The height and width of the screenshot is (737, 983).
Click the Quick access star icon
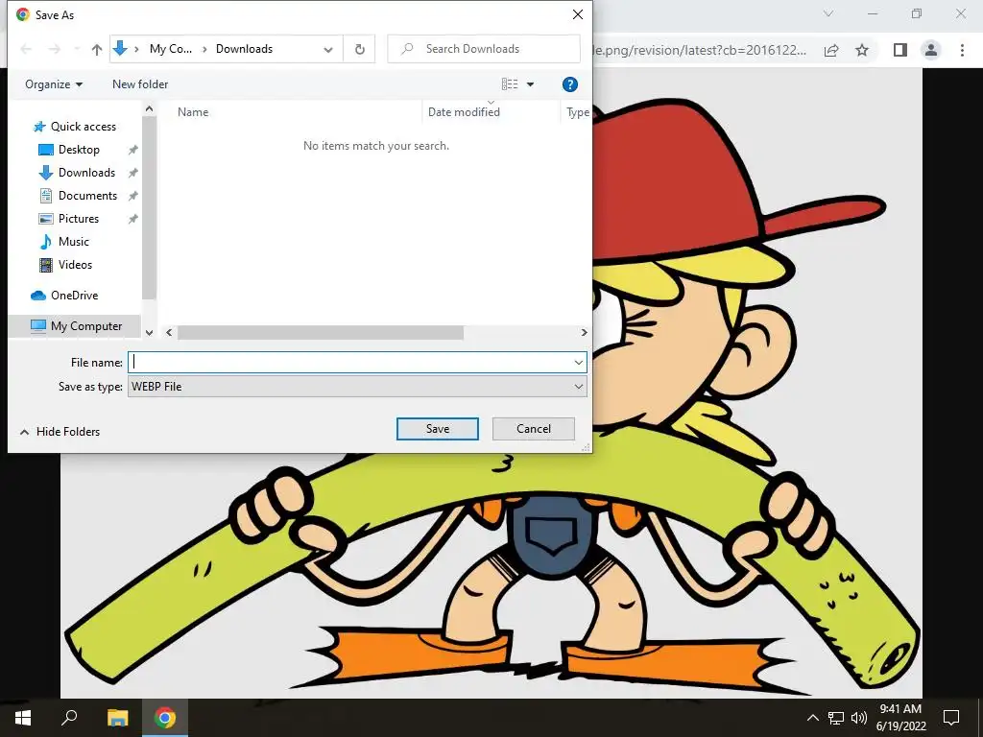(x=38, y=127)
